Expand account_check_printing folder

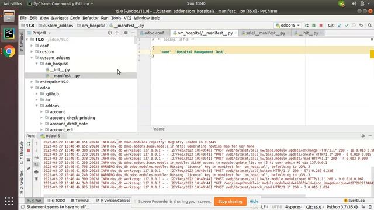tap(41, 118)
